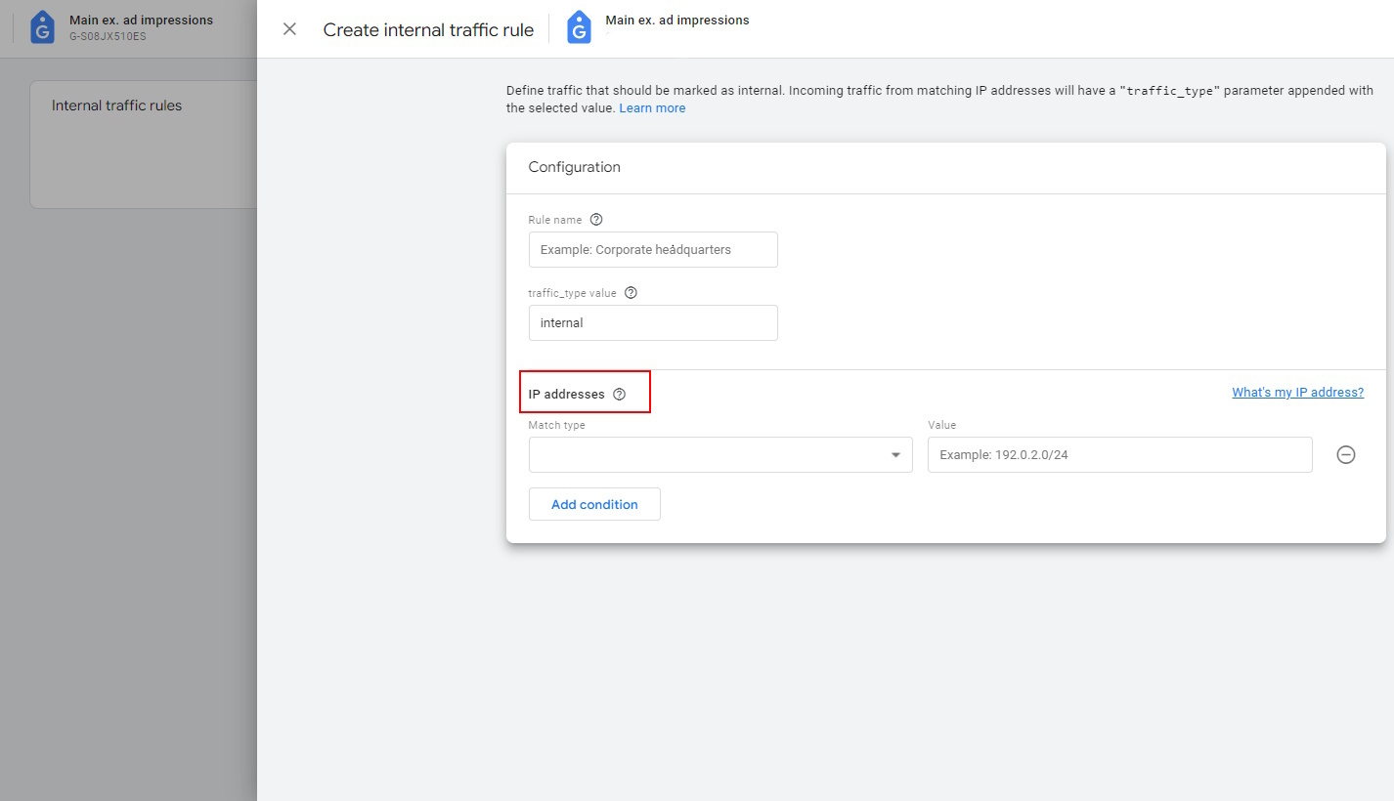
Task: Click the IP address Value example field
Action: click(1118, 454)
